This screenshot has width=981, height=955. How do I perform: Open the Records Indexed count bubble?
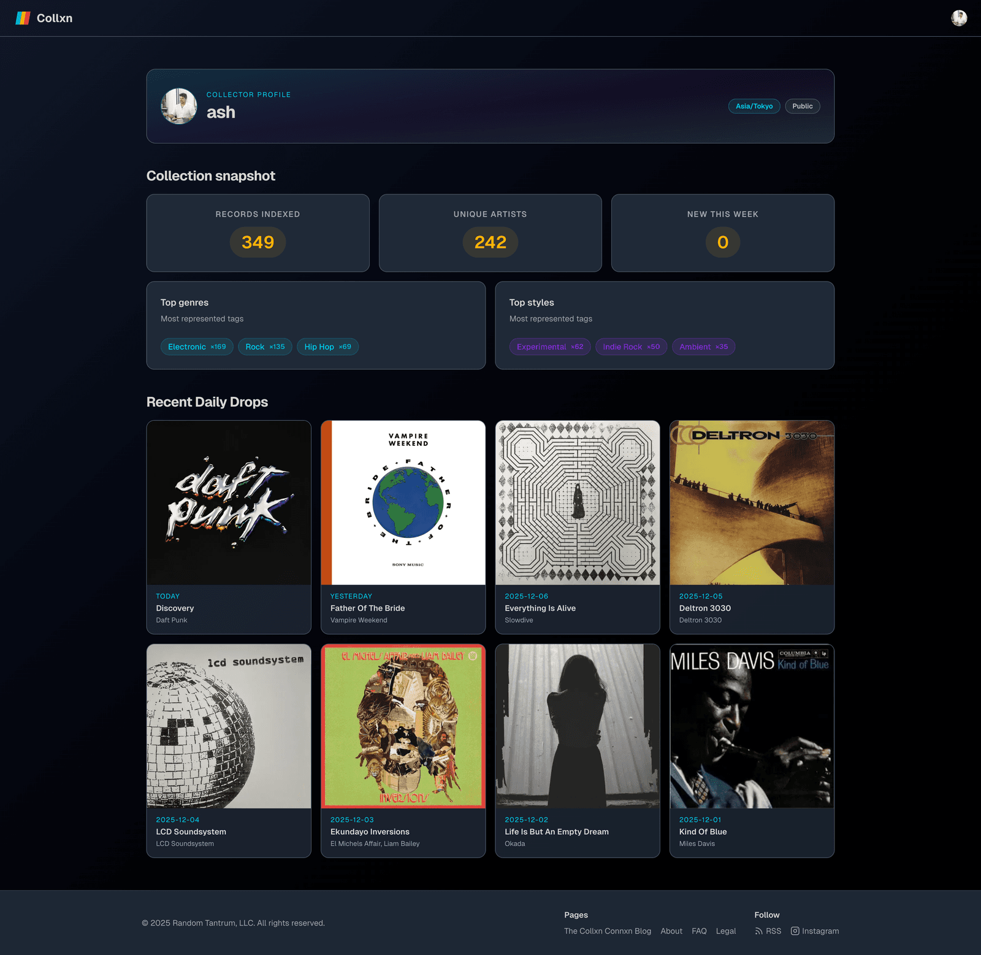(258, 242)
